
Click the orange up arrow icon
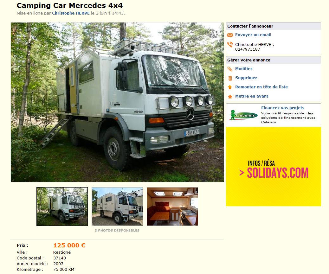tap(230, 87)
